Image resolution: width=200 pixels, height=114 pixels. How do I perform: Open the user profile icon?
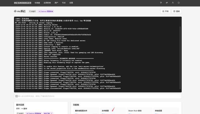click(173, 3)
